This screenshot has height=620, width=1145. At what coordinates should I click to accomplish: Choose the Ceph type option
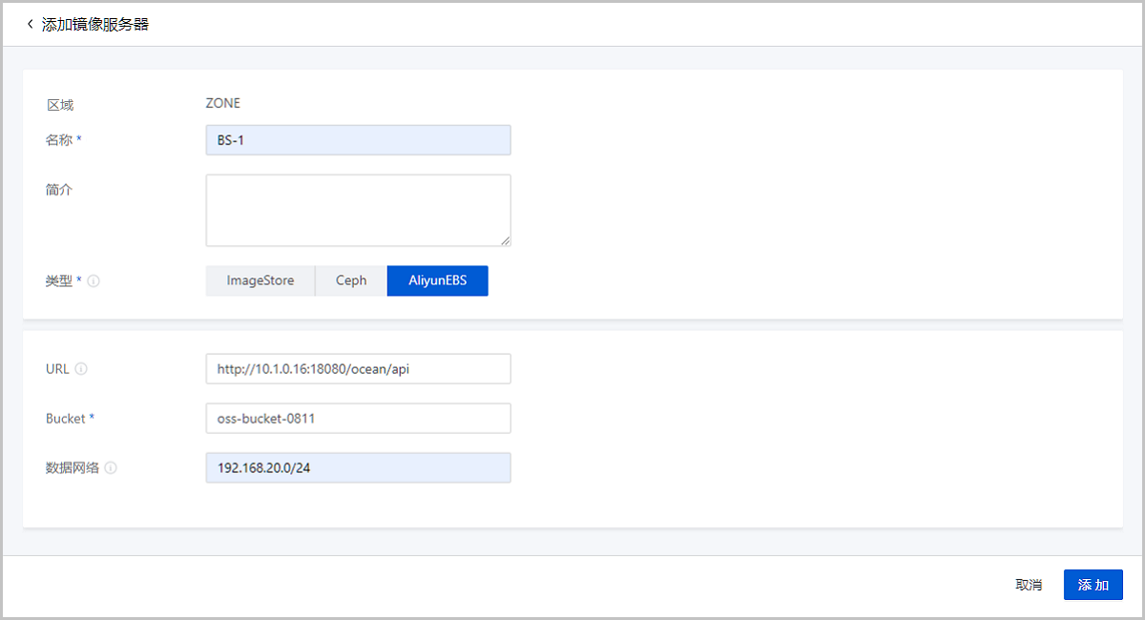pyautogui.click(x=351, y=281)
